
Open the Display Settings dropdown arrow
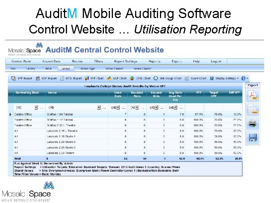238,78
